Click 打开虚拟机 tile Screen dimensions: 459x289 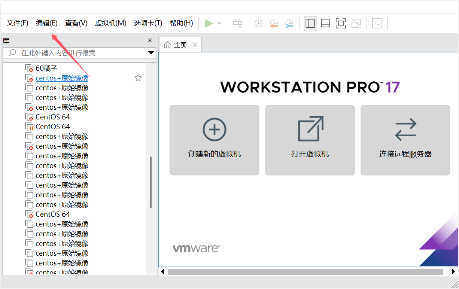[x=310, y=140]
